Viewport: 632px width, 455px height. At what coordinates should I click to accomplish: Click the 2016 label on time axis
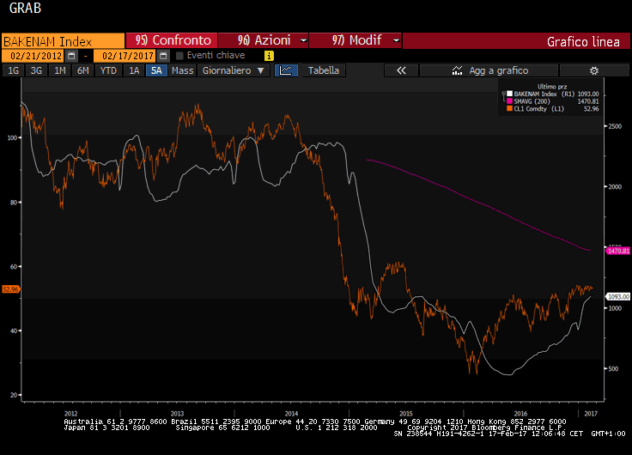click(x=520, y=414)
